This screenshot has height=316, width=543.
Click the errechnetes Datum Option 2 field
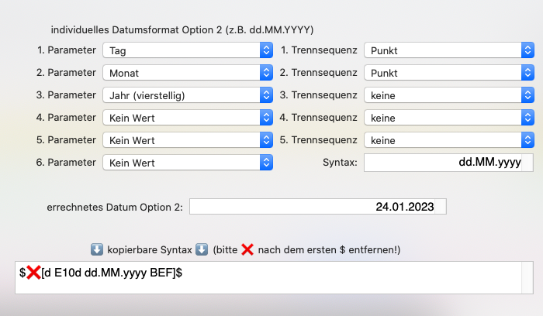(318, 206)
